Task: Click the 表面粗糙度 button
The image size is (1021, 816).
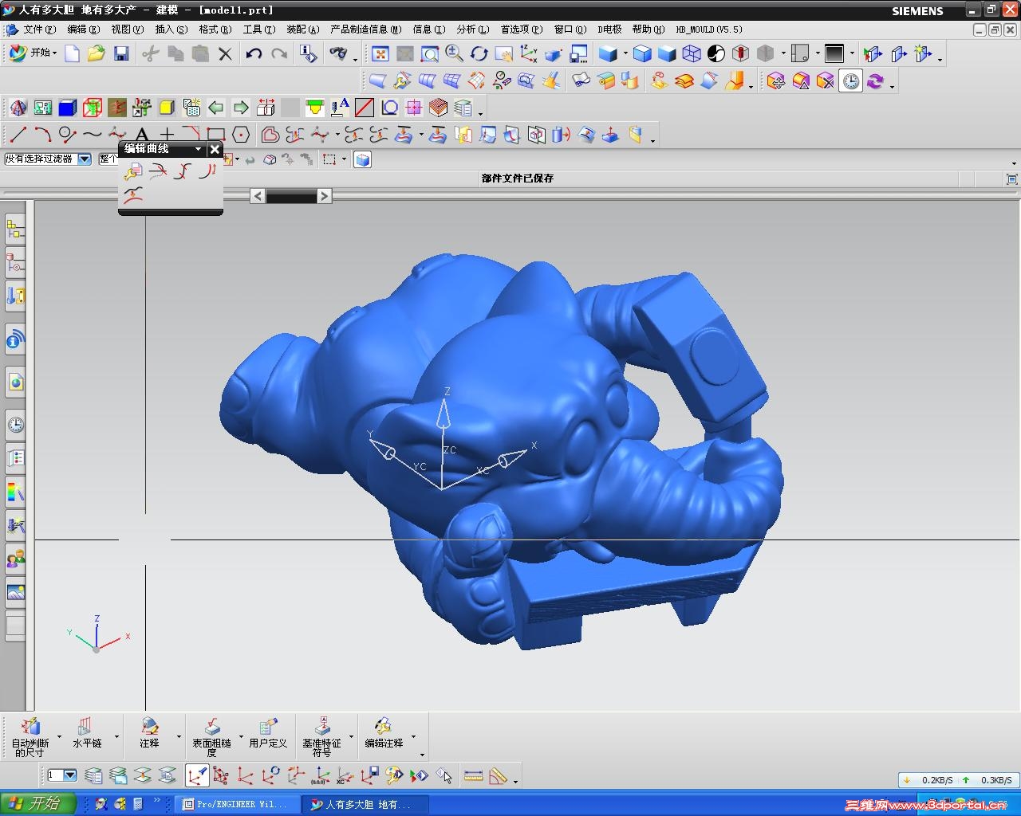Action: [x=211, y=737]
